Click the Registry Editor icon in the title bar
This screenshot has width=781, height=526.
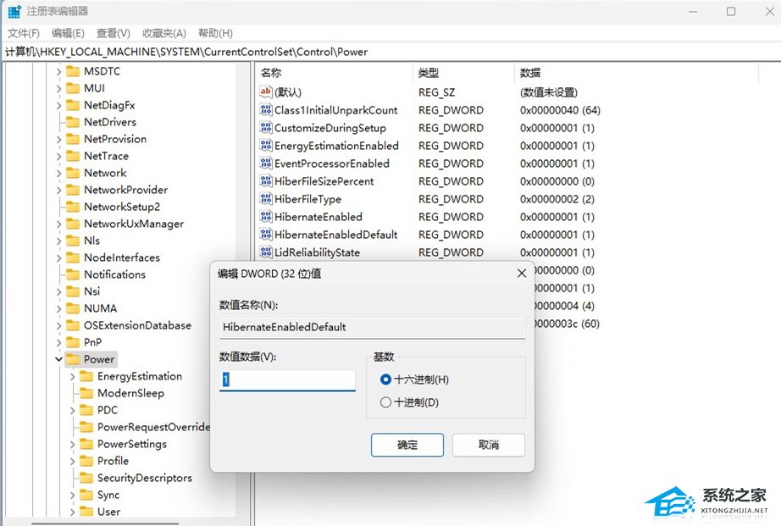pos(14,10)
